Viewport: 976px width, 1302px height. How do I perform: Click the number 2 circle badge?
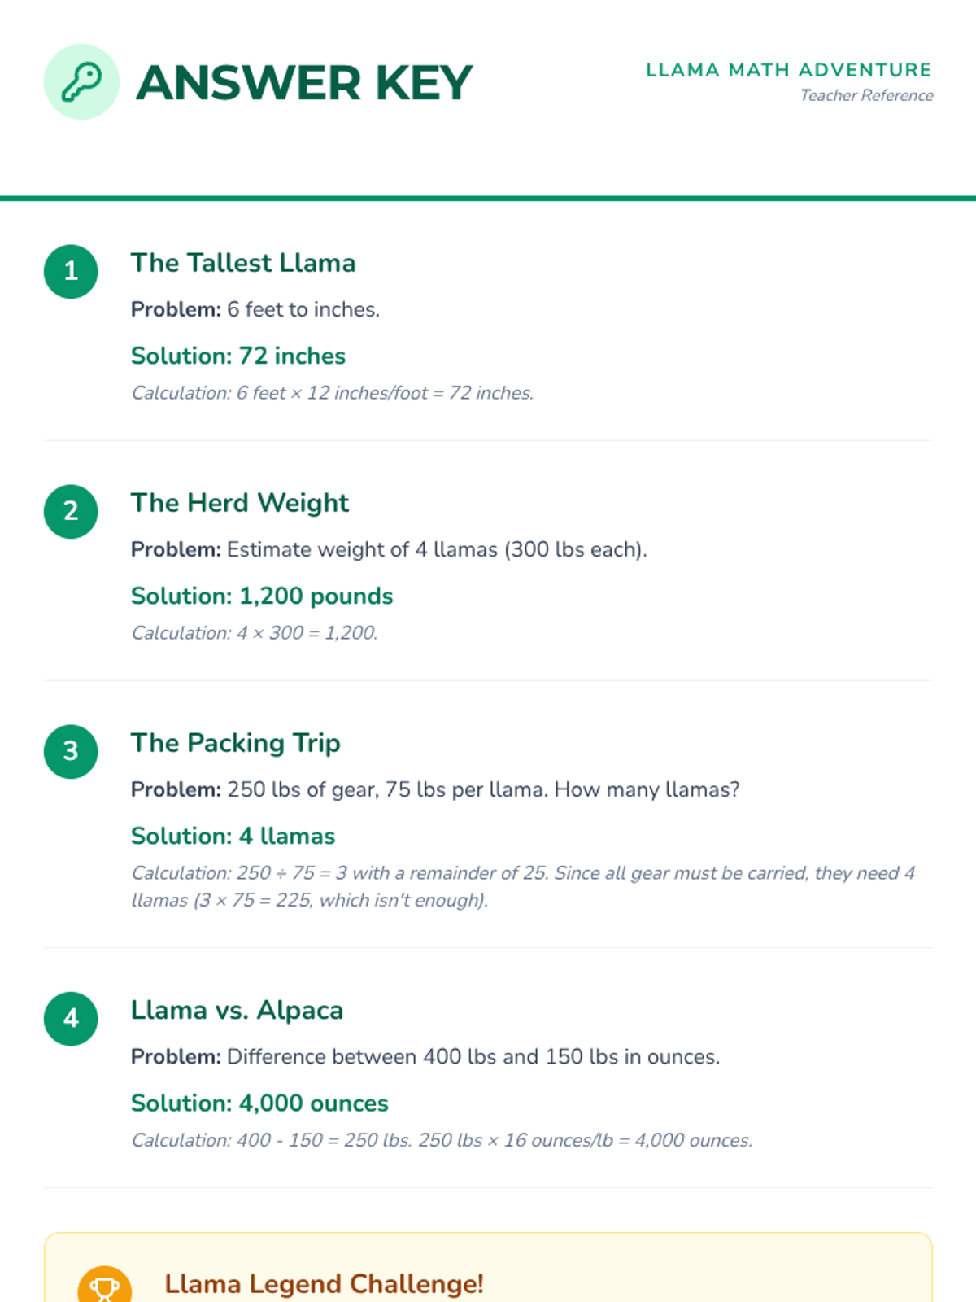coord(71,511)
